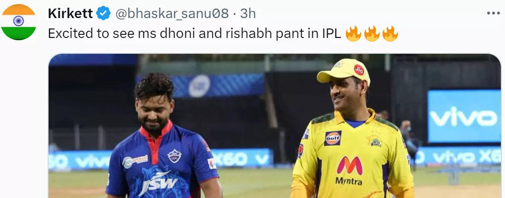This screenshot has height=198, width=505.
Task: Click the fire emojis in the tweet
Action: tap(372, 34)
